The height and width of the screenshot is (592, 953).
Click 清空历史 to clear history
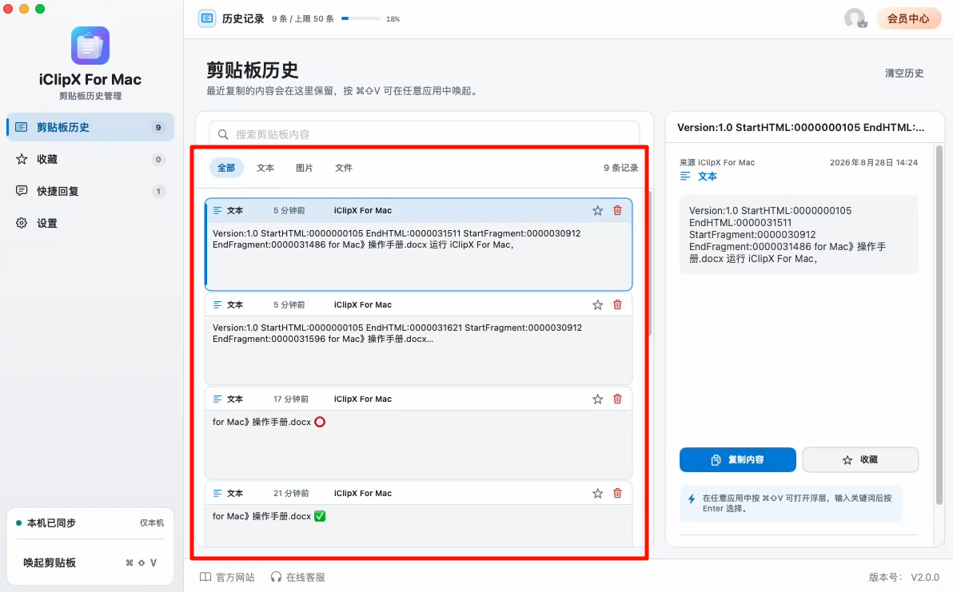point(903,73)
